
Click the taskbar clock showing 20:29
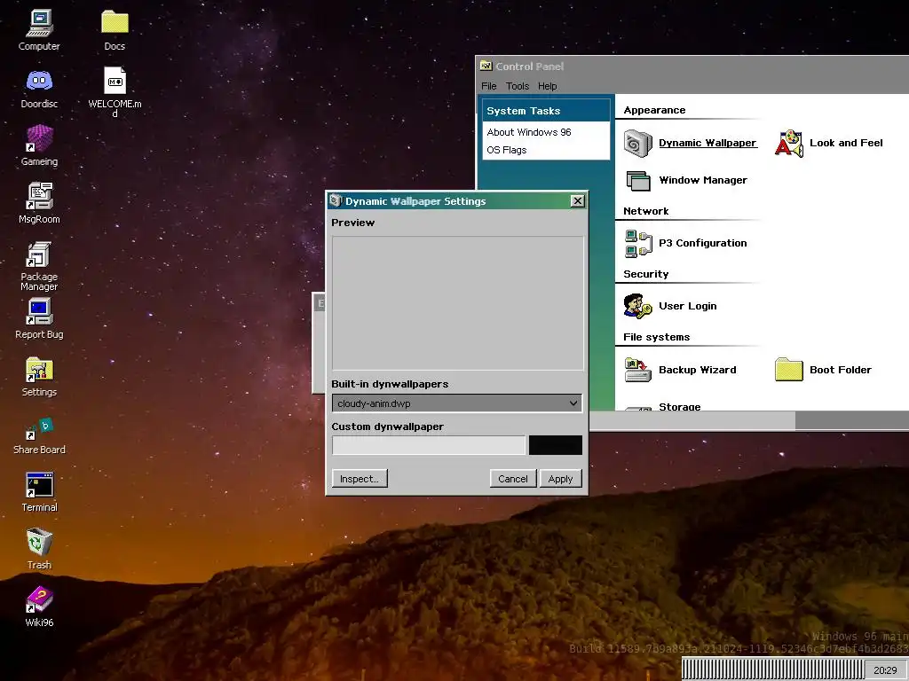pyautogui.click(x=885, y=670)
